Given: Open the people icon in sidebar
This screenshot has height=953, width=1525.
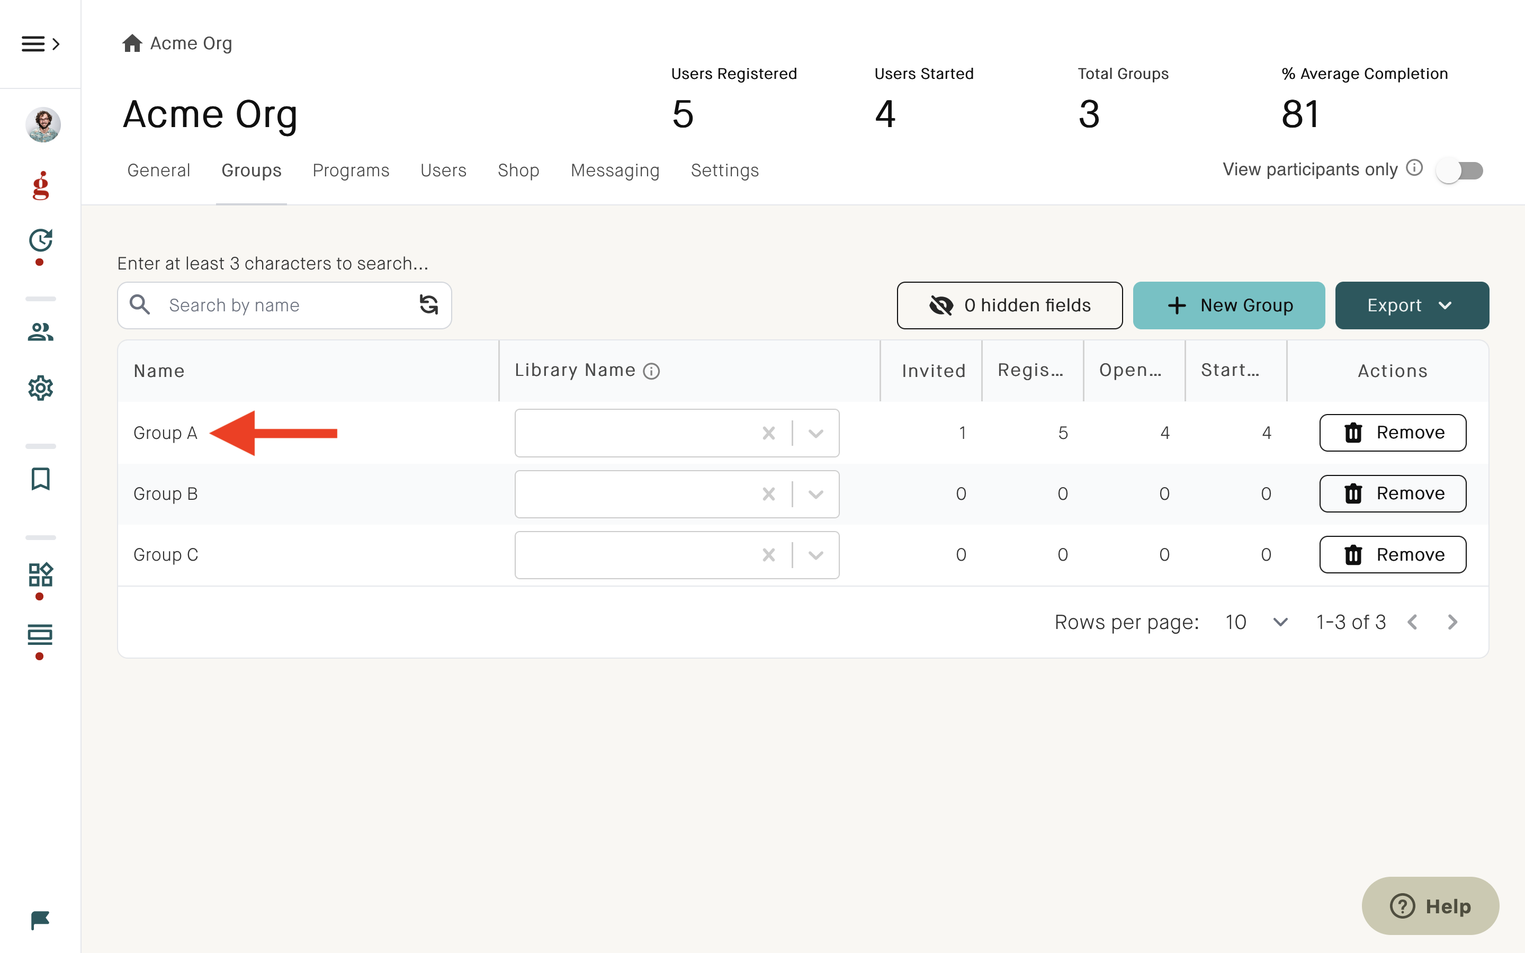Looking at the screenshot, I should click(x=40, y=331).
